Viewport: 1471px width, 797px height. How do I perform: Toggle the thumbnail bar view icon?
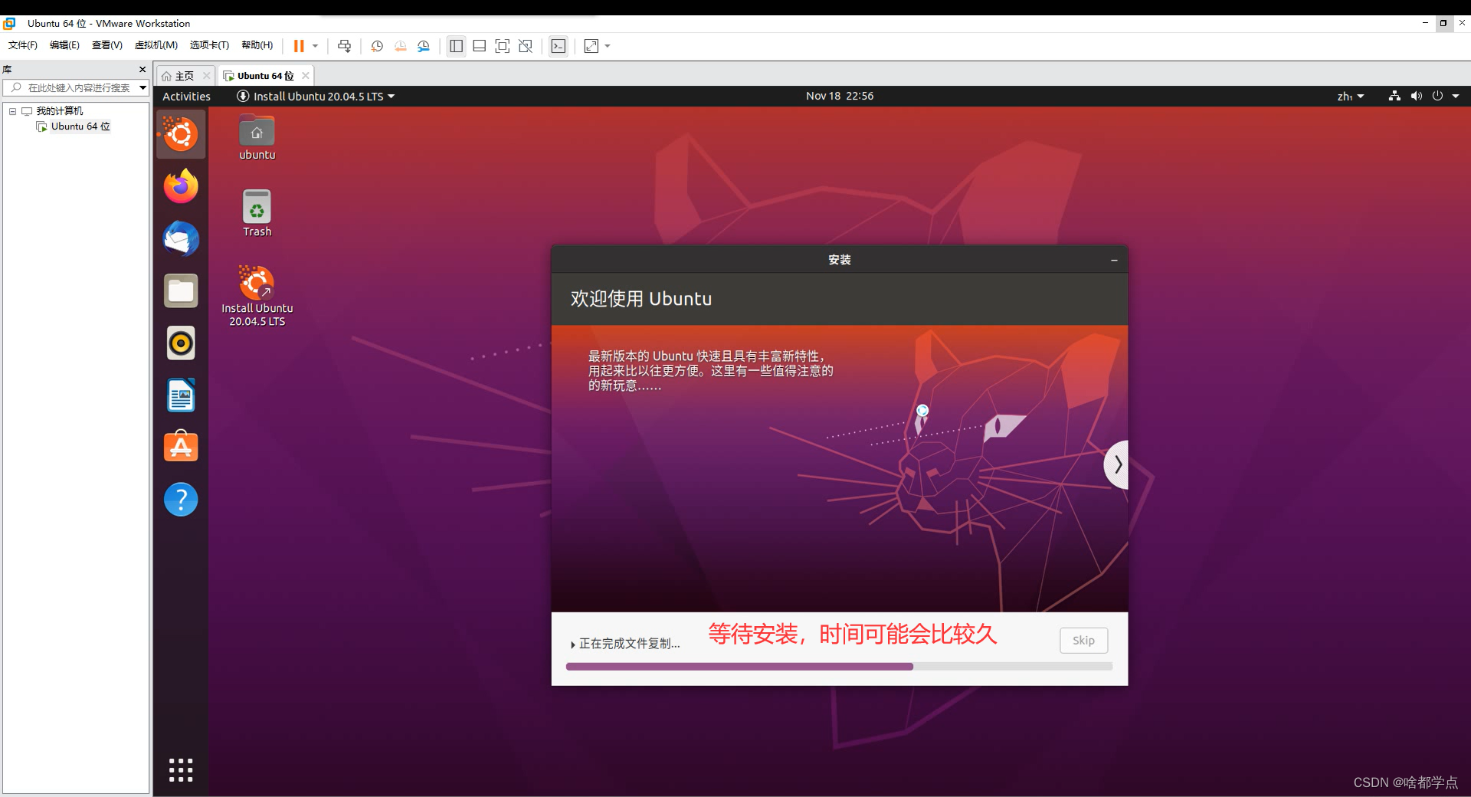[479, 46]
